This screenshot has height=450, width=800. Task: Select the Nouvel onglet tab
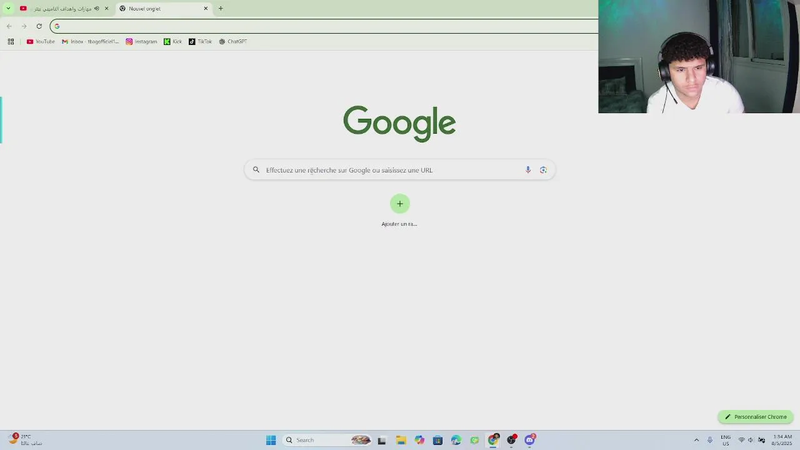164,9
